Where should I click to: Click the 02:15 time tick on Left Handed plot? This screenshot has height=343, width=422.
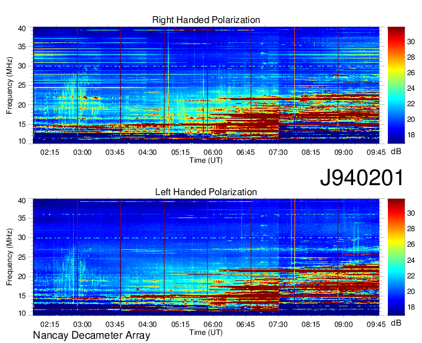click(50, 324)
